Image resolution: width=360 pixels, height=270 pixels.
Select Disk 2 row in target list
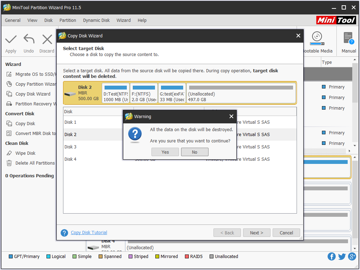click(x=180, y=135)
